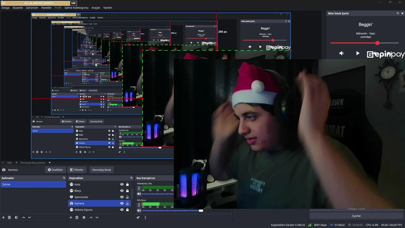Screen dimensions: 405x228
Task: Click streaming status icon beside 01:38:02
Action: (x=331, y=225)
